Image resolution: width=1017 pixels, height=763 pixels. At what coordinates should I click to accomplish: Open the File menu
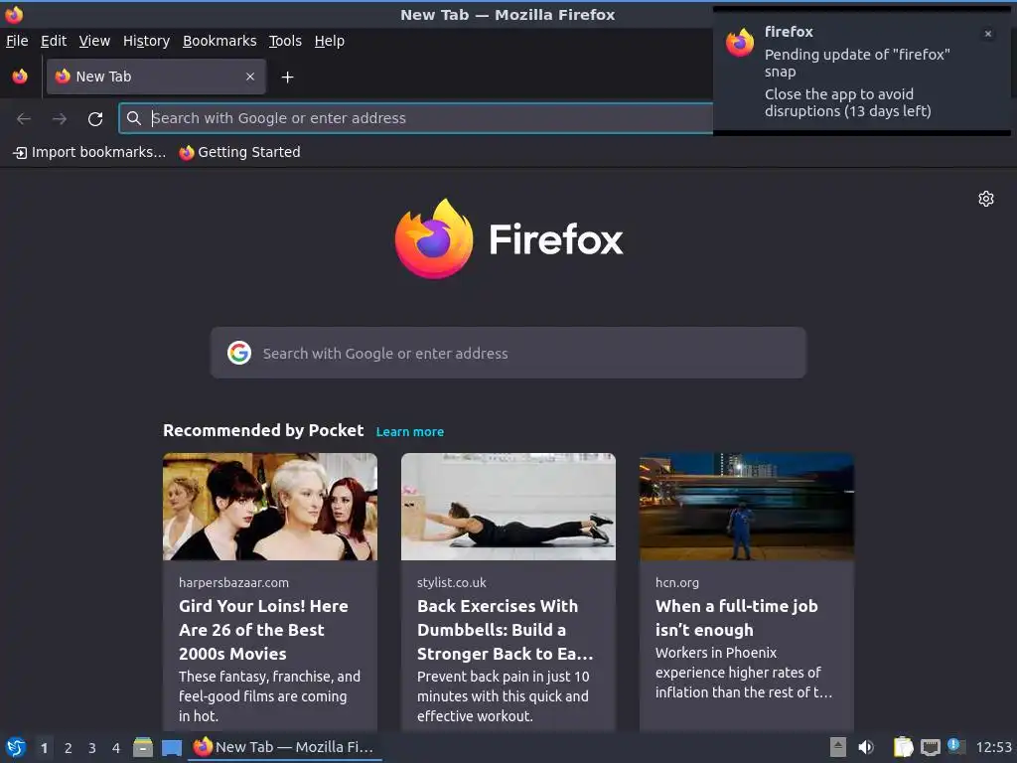[x=17, y=41]
